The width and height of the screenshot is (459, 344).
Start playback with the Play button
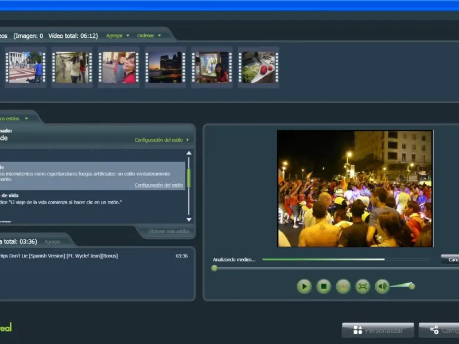pyautogui.click(x=304, y=286)
